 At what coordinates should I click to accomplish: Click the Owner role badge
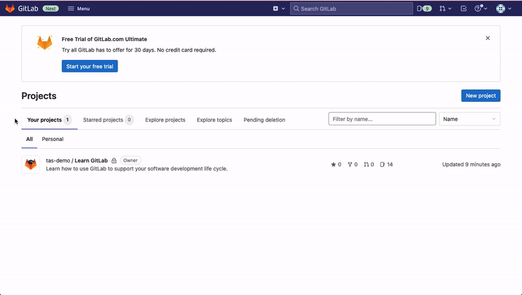[130, 161]
